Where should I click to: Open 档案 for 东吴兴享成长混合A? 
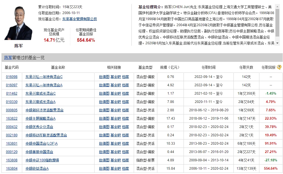[x=125, y=102]
